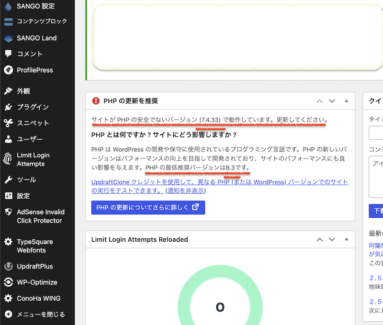Move Limit Login Attempts Reloaded widget up
The width and height of the screenshot is (383, 325).
(x=319, y=239)
